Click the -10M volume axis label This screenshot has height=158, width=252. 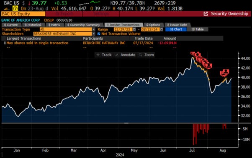tap(245, 140)
